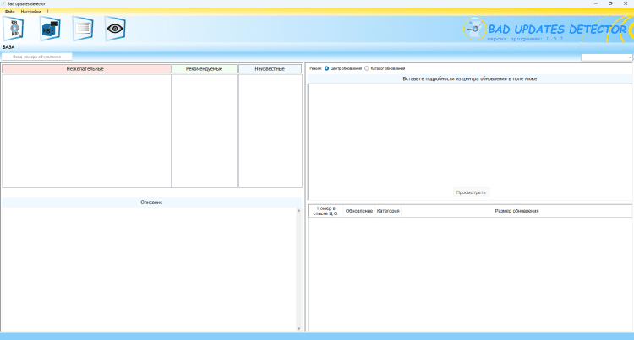Click the Неизвестные column header
The width and height of the screenshot is (634, 340).
(271, 69)
